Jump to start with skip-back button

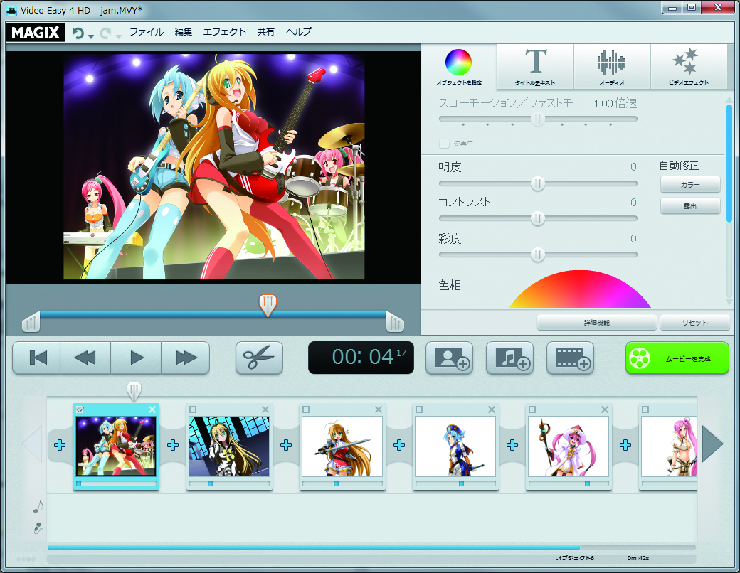[x=37, y=358]
